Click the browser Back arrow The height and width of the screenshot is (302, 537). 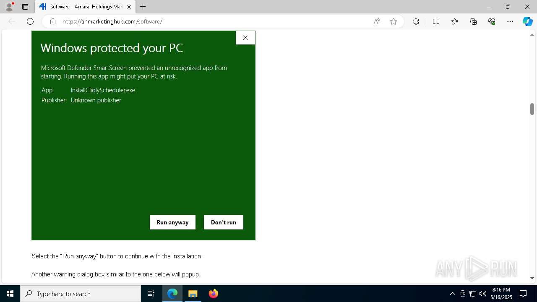click(12, 21)
